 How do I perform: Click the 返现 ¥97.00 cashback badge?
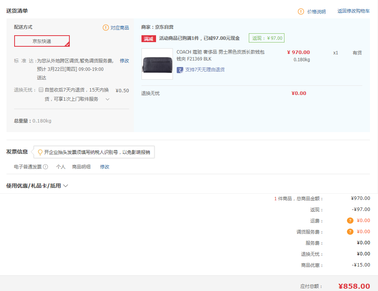(x=266, y=38)
